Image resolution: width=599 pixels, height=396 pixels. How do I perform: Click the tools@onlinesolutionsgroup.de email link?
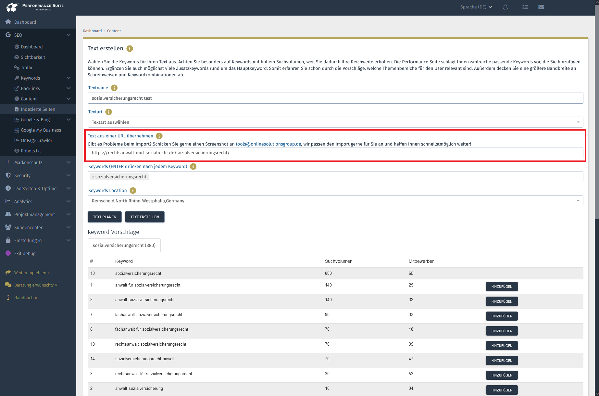(268, 144)
